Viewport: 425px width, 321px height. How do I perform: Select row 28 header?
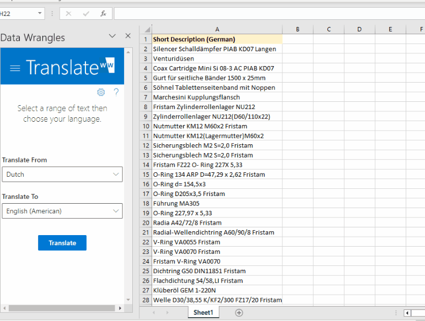(x=146, y=300)
